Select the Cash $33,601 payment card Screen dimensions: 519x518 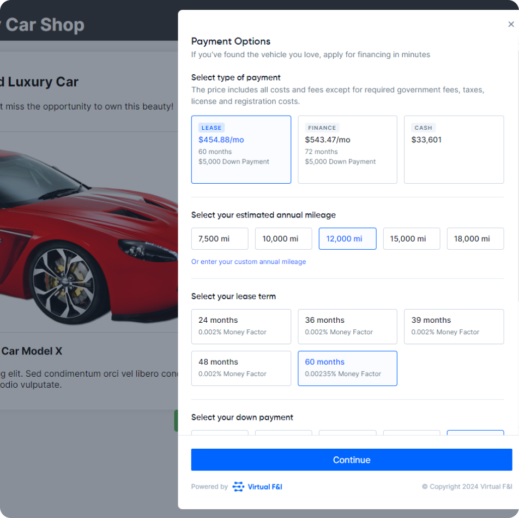(x=454, y=149)
